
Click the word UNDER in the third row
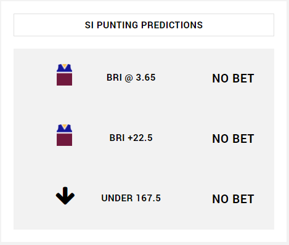(x=117, y=198)
